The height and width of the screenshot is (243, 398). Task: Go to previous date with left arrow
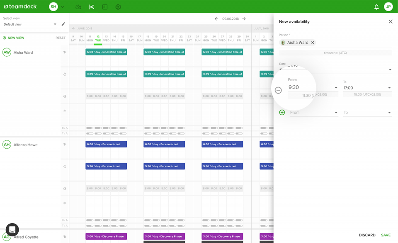tap(216, 19)
